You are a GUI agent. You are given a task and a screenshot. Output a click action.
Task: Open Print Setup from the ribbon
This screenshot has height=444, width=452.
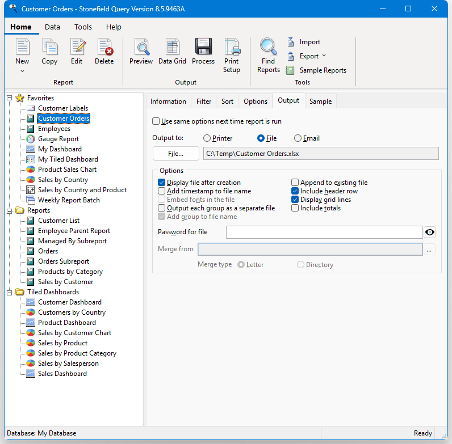click(x=232, y=48)
